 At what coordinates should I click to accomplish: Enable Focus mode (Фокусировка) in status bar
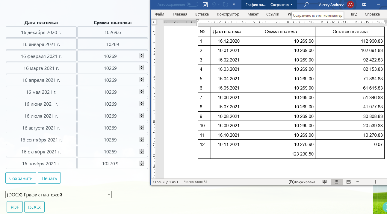302,182
